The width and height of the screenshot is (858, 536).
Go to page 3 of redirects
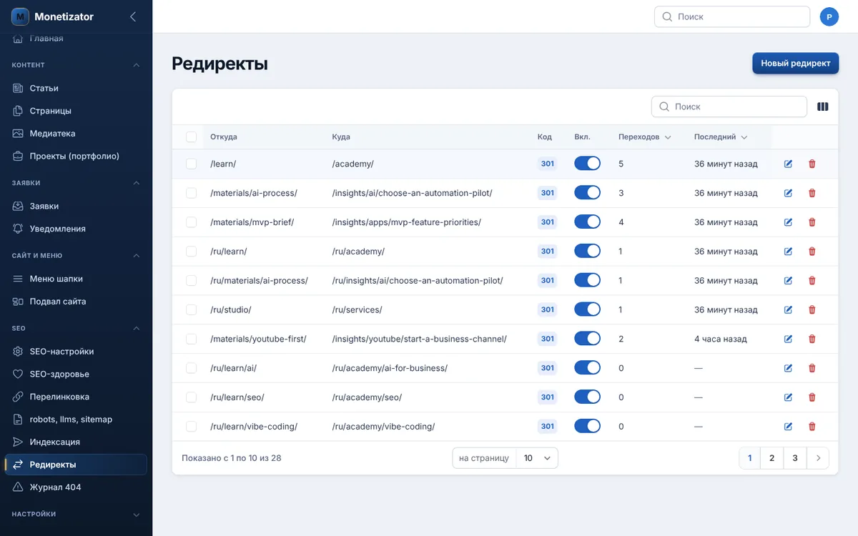(794, 458)
